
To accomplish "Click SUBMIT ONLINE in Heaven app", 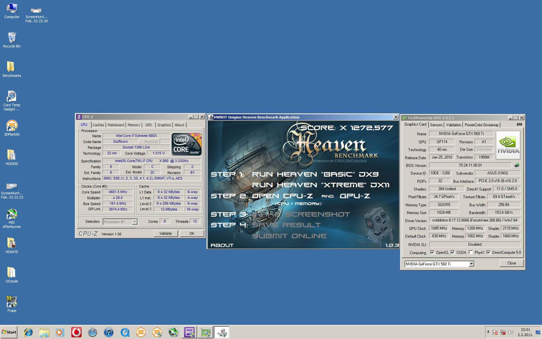I will click(x=290, y=236).
